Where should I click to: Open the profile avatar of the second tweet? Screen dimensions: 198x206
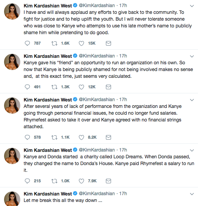point(12,62)
